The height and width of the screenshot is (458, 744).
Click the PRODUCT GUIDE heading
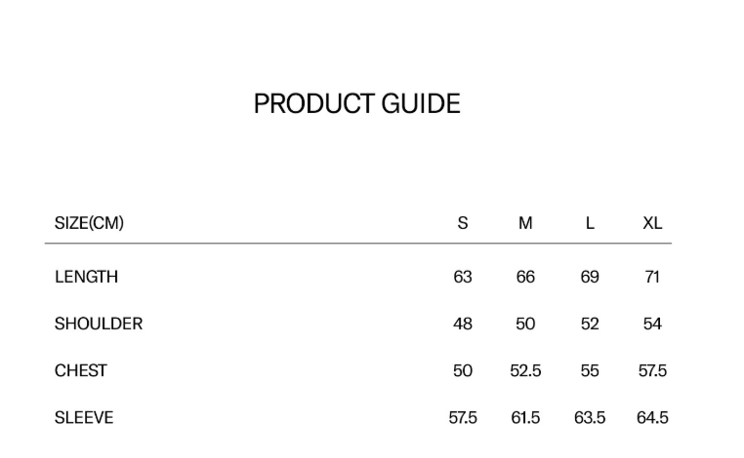[356, 104]
